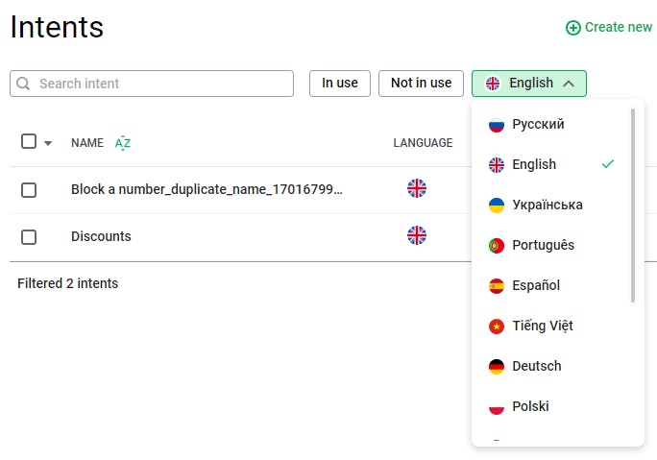Click the magnifier icon in search field
The image size is (657, 460).
click(x=24, y=84)
